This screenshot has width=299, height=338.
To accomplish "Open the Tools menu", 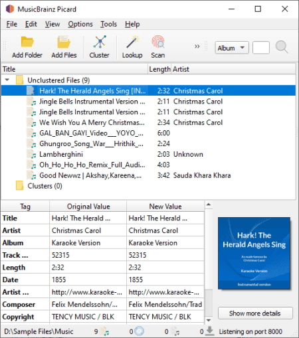I will pos(108,24).
